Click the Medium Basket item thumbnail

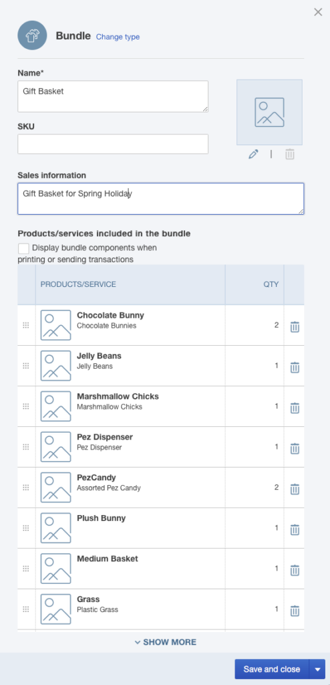[56, 569]
